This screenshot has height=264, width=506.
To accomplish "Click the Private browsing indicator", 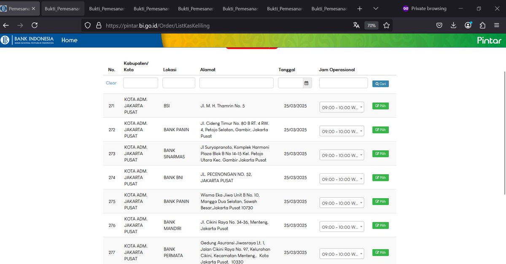I will (x=425, y=8).
